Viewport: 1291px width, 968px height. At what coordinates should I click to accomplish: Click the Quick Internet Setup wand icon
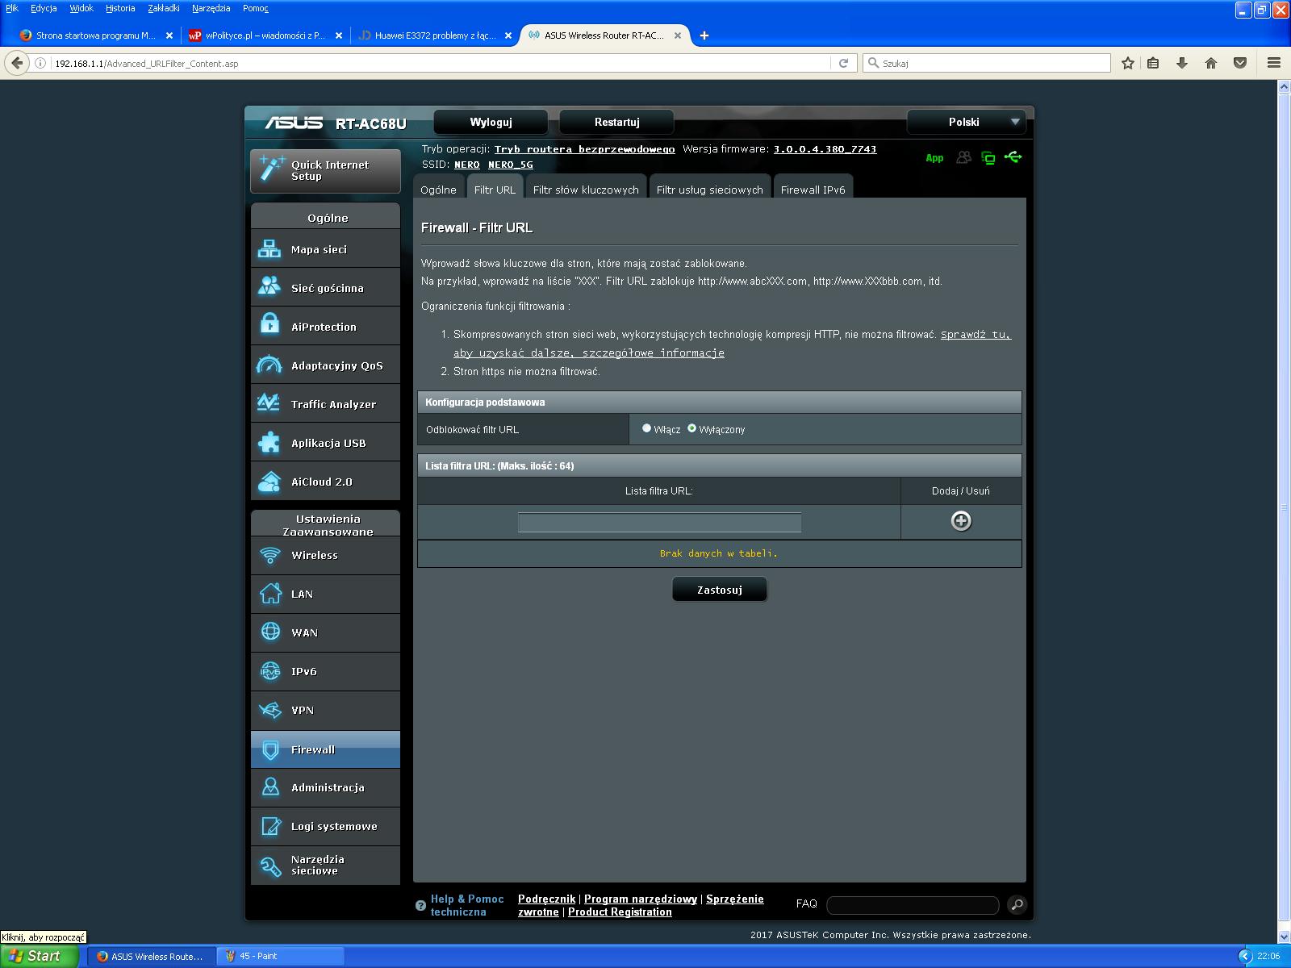tap(271, 169)
